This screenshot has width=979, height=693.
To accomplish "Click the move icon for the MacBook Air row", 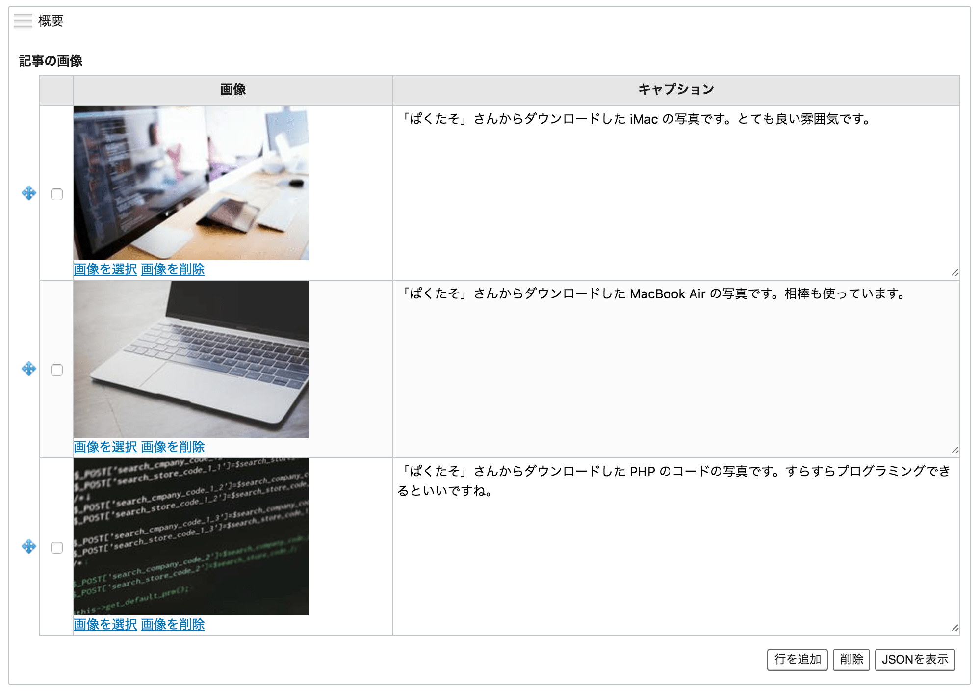I will coord(29,369).
